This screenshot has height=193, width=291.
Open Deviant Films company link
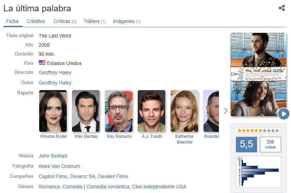click(x=113, y=176)
